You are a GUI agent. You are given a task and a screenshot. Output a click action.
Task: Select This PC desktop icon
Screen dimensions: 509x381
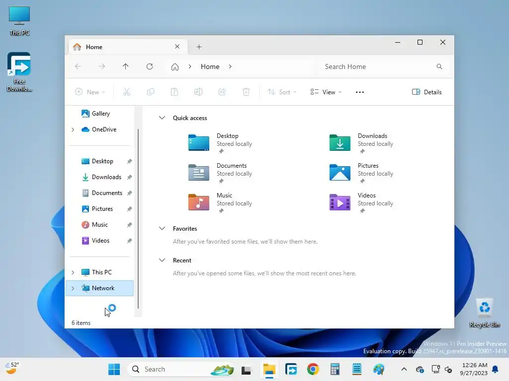[x=19, y=21]
